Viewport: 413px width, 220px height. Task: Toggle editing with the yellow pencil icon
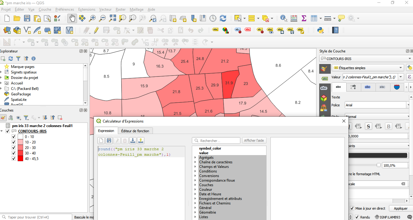pyautogui.click(x=96, y=30)
